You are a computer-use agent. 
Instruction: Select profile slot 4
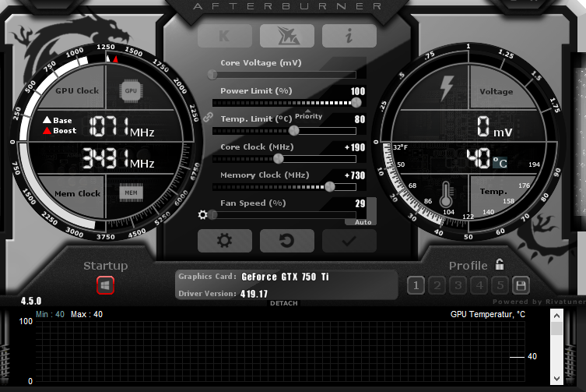click(x=479, y=286)
